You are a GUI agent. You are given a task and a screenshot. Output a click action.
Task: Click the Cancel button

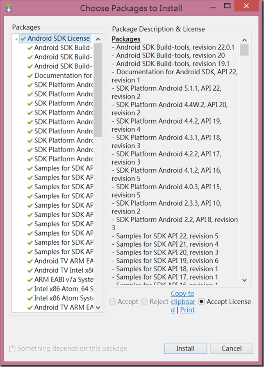(x=232, y=349)
